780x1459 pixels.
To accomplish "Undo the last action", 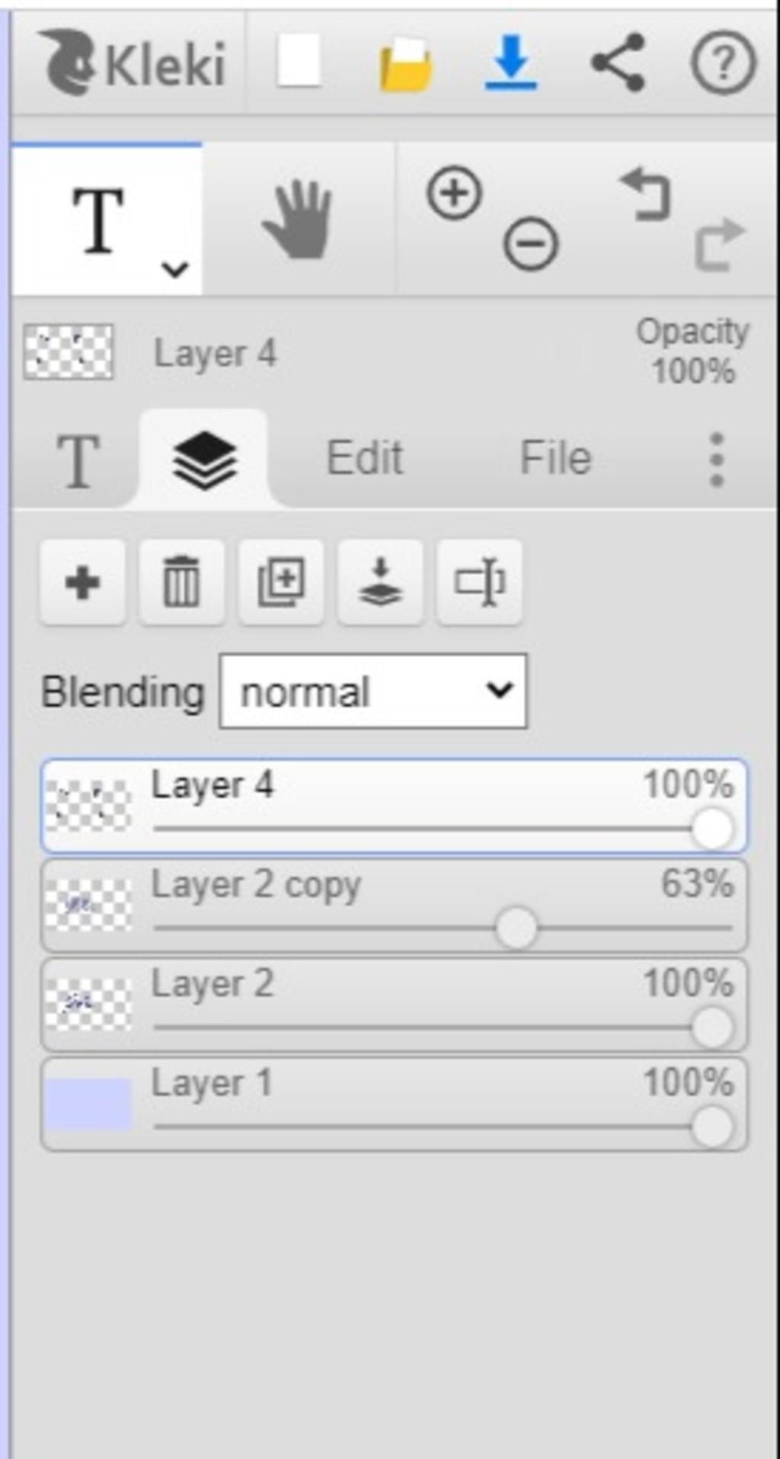I will click(646, 194).
